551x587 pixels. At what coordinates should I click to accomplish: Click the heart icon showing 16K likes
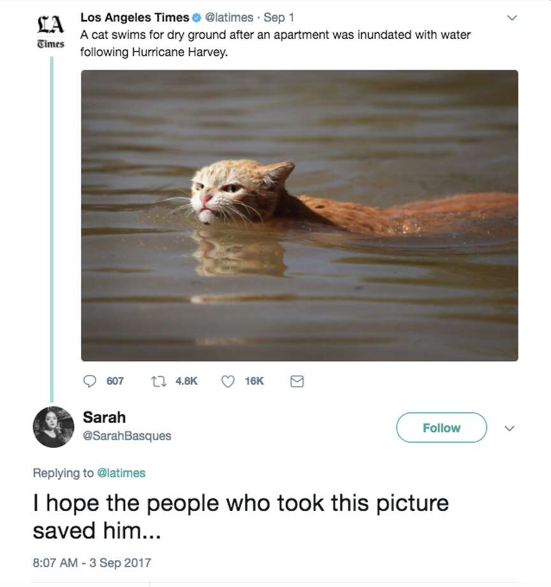click(x=228, y=380)
